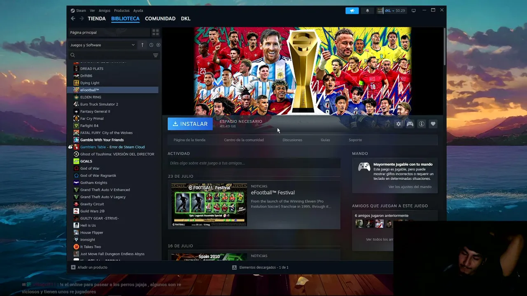Click the Farlight 84 game icon
Image resolution: width=527 pixels, height=296 pixels.
point(76,125)
